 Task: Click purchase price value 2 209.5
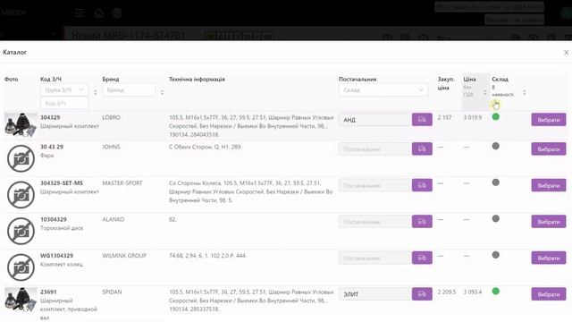[x=447, y=292]
